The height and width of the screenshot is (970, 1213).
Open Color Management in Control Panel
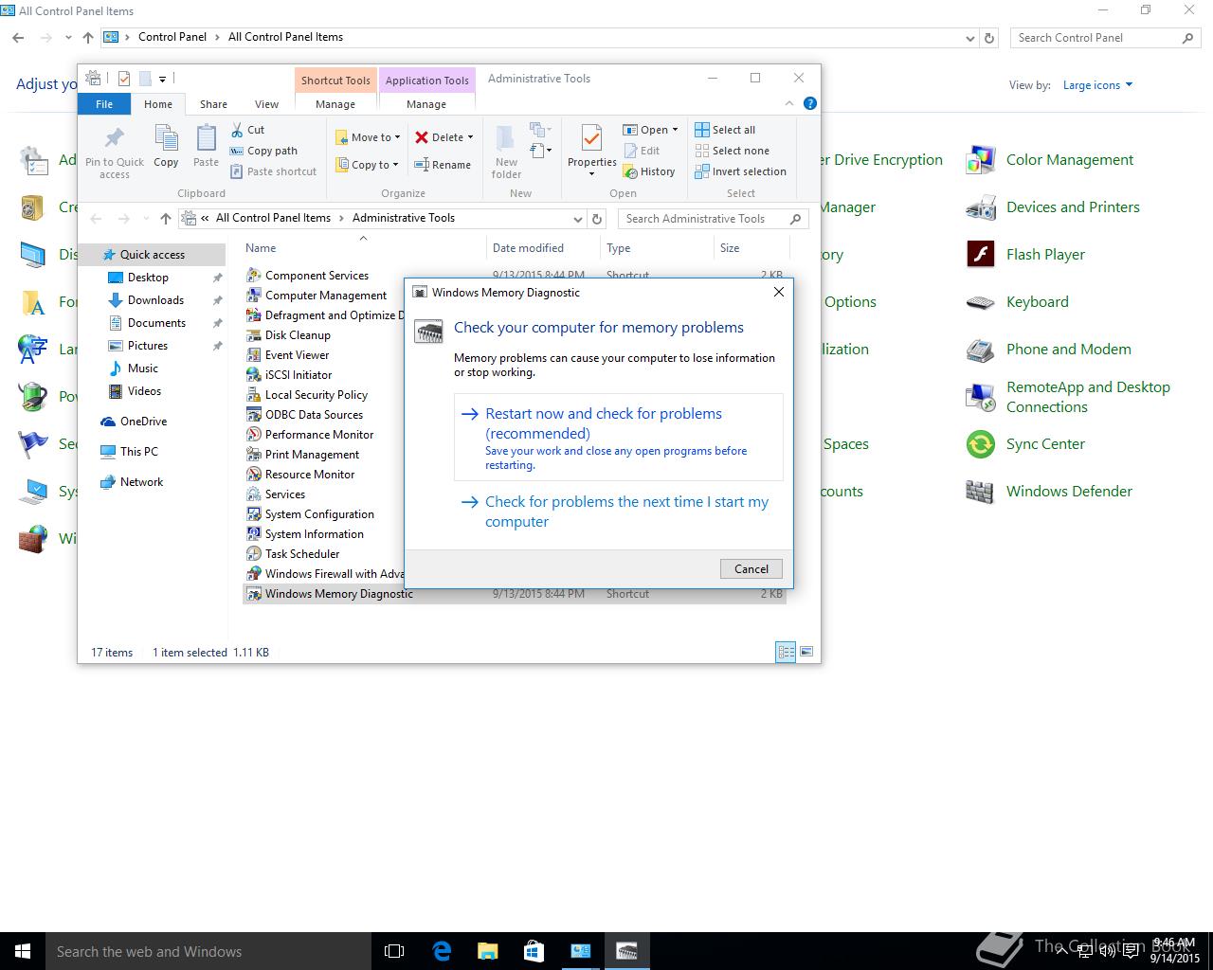[x=1050, y=160]
